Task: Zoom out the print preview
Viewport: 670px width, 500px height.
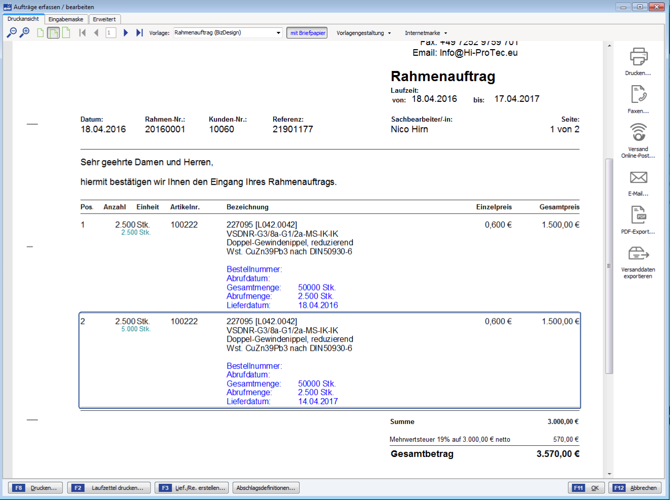Action: tap(11, 33)
